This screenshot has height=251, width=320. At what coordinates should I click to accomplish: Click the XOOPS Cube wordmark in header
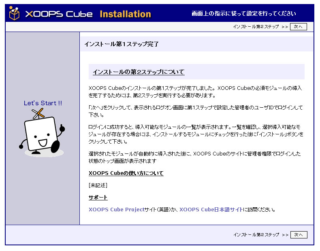tap(59, 14)
